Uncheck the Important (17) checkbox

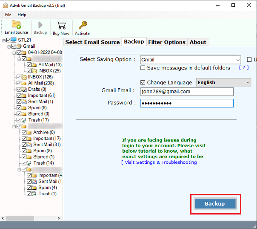tap(24, 139)
